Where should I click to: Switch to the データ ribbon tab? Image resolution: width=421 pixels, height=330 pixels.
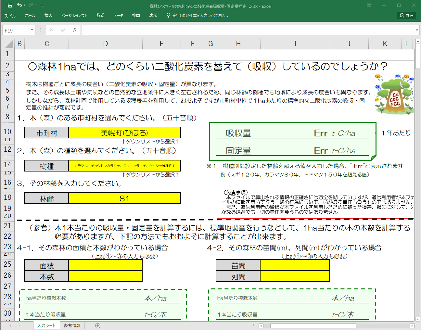tap(118, 15)
